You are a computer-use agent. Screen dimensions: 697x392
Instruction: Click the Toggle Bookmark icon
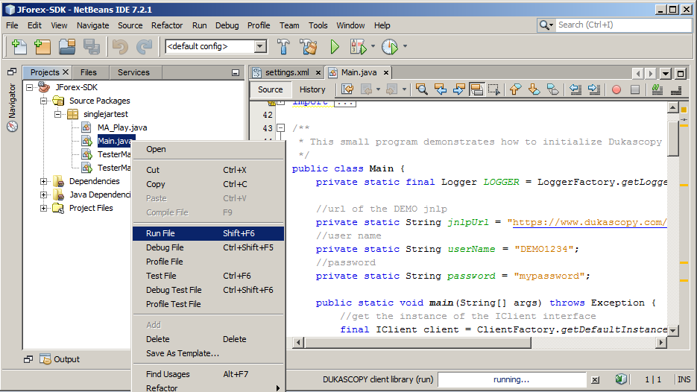coord(552,89)
